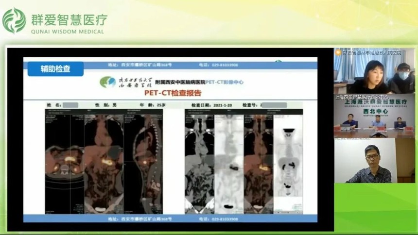
Task: Click the 检查日期: 2021-1-20 field
Action: click(x=211, y=105)
